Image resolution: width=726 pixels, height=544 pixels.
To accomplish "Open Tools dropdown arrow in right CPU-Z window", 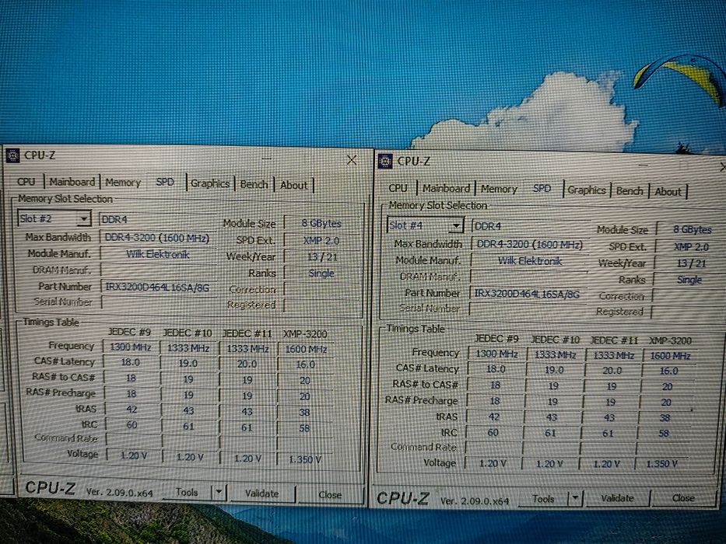I will coord(574,498).
